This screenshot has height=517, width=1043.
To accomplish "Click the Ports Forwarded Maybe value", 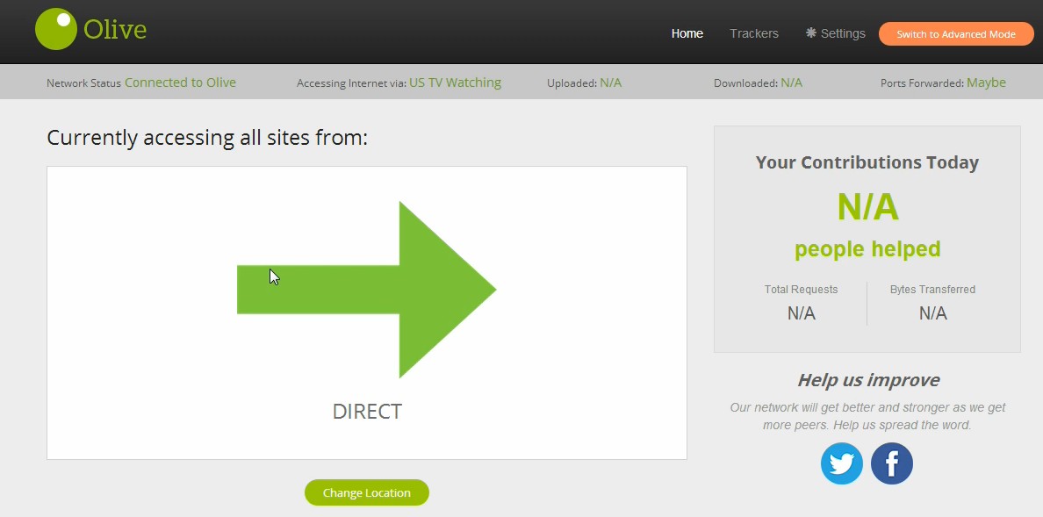I will pyautogui.click(x=987, y=83).
